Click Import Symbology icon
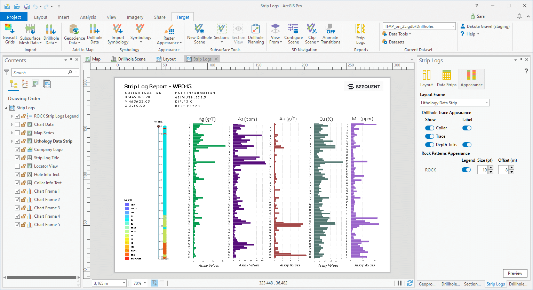The image size is (533, 290). click(118, 29)
